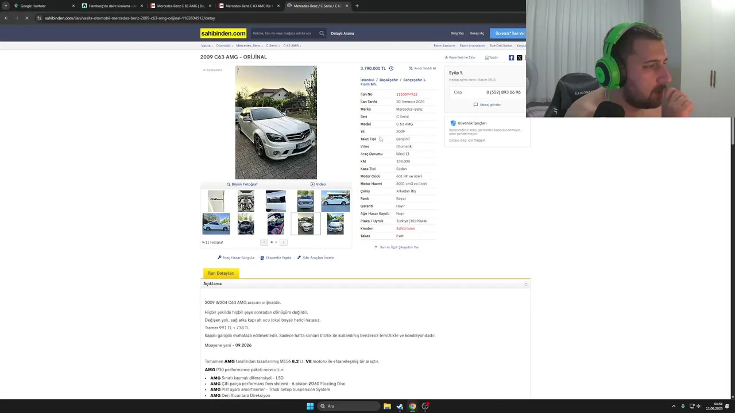Go to Vasıta breadcrumb
Screen dimensions: 735x413
click(x=206, y=45)
